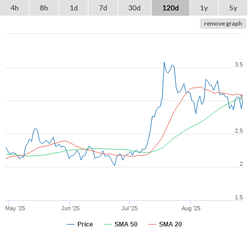248x238 pixels.
Task: Open the 7d range view
Action: coord(103,8)
